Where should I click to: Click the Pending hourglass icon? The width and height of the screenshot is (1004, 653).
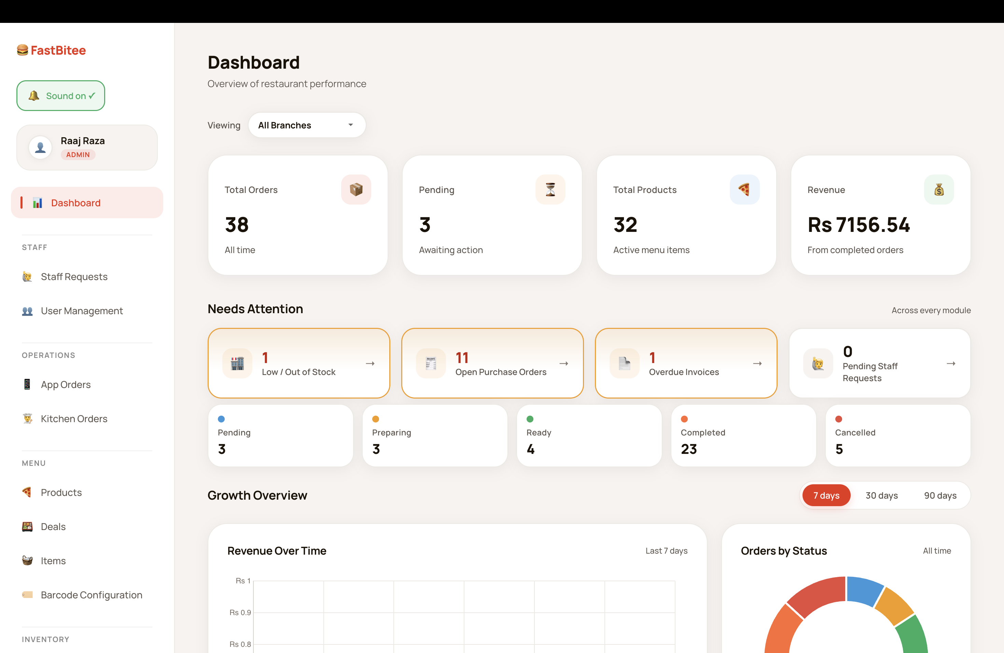pyautogui.click(x=550, y=190)
